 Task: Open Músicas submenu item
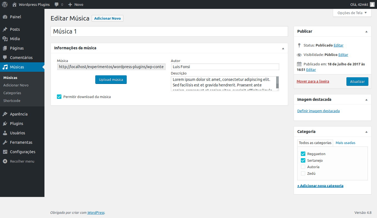tap(10, 78)
